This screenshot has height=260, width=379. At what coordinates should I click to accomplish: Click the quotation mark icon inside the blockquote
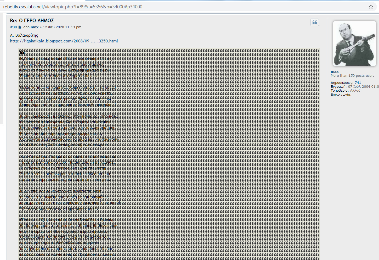pyautogui.click(x=22, y=53)
